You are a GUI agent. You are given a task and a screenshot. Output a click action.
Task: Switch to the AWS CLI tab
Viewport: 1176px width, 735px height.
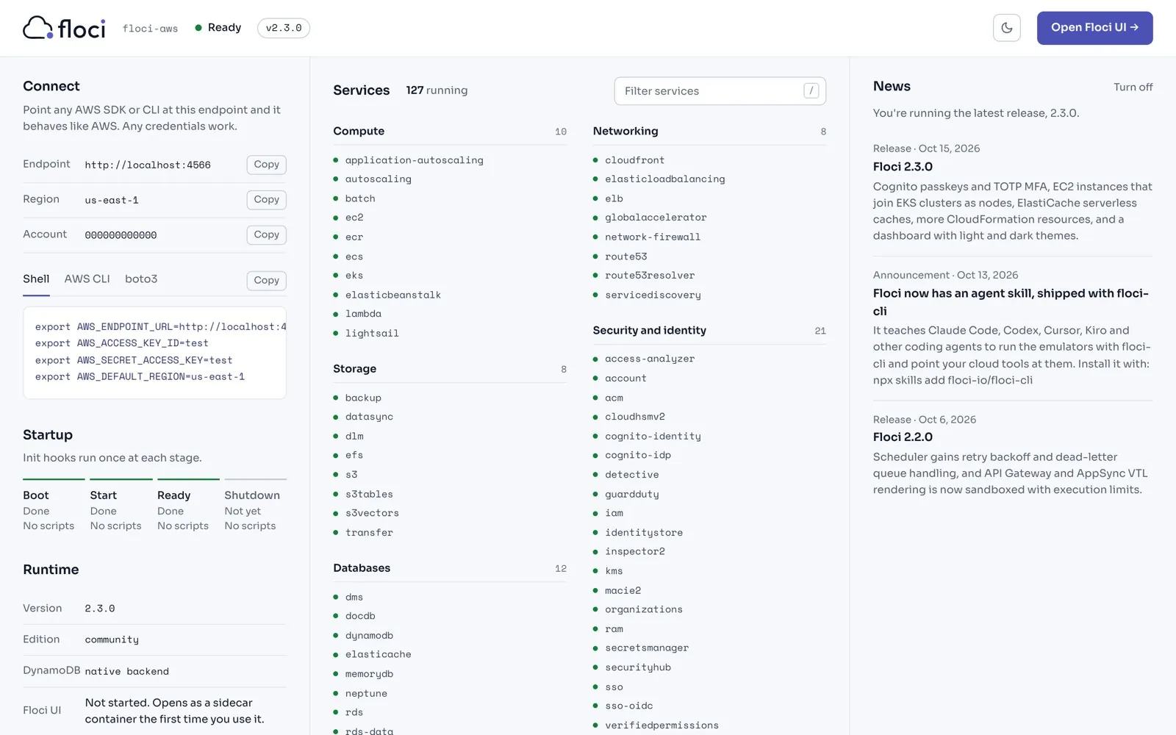point(87,279)
